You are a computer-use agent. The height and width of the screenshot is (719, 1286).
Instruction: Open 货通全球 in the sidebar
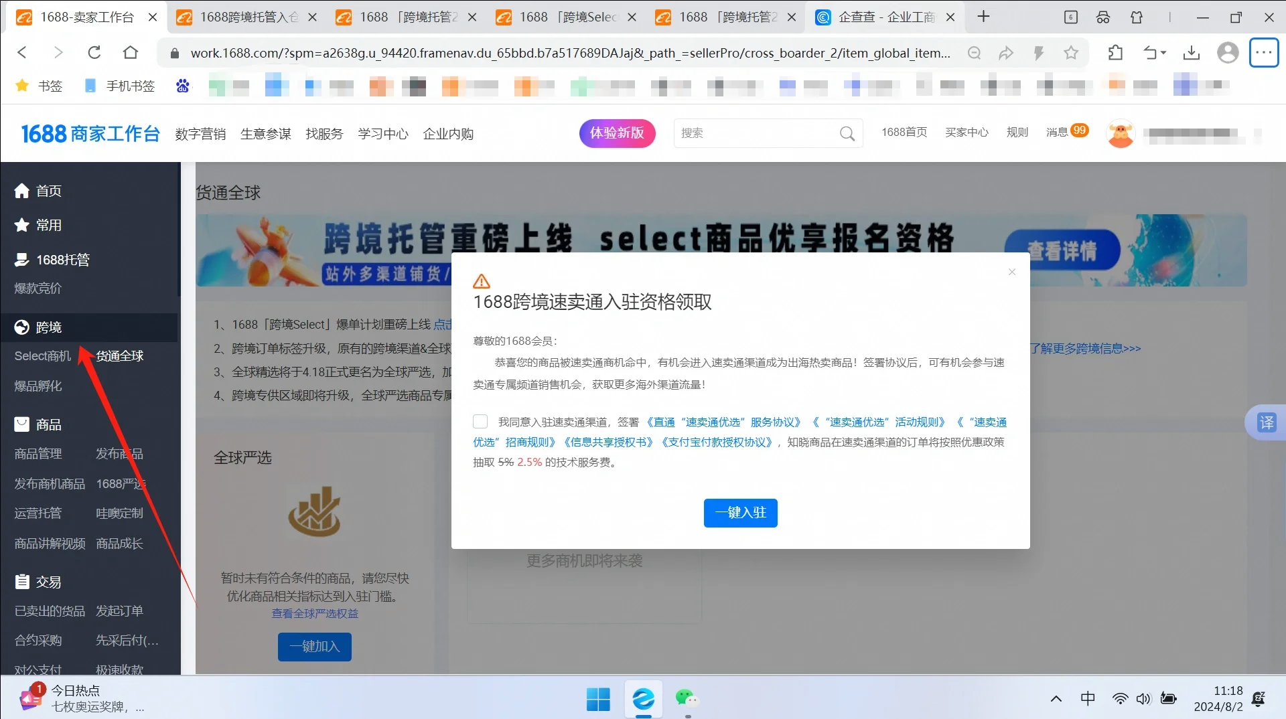tap(120, 355)
